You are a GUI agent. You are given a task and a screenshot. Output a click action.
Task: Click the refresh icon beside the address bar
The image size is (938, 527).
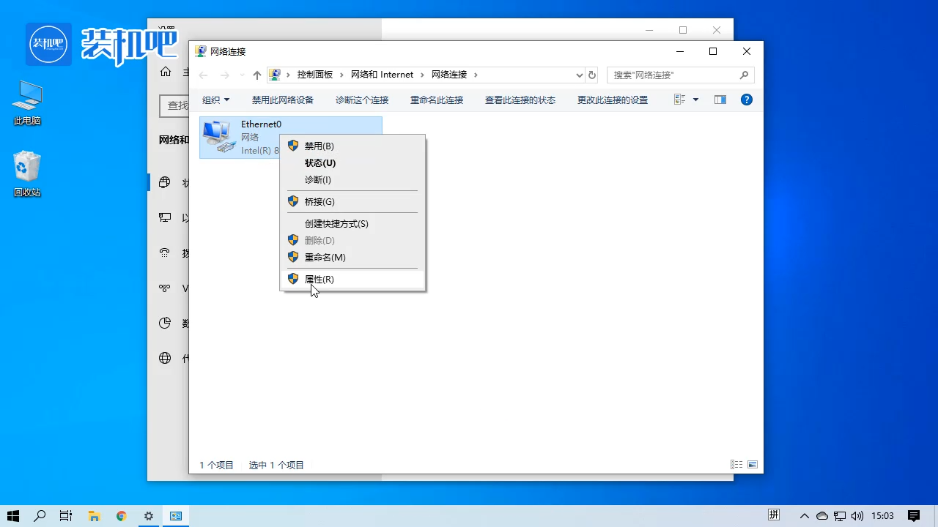pyautogui.click(x=591, y=74)
